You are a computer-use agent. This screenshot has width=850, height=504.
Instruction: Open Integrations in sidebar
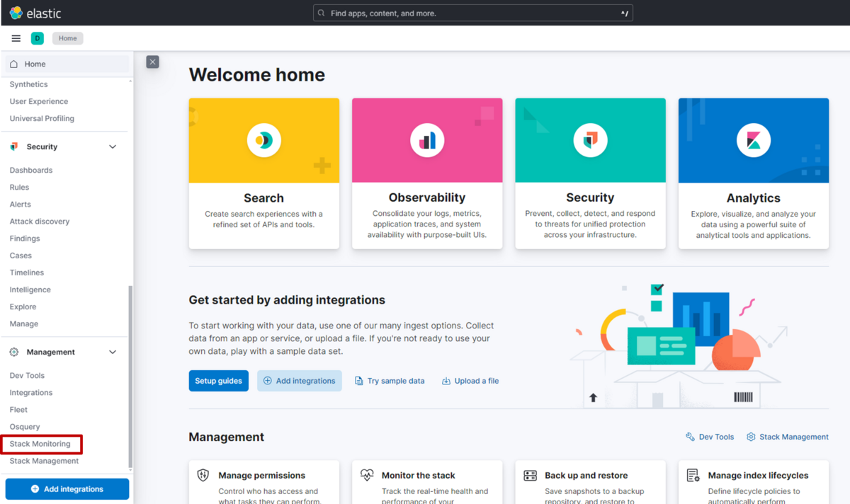pyautogui.click(x=31, y=392)
